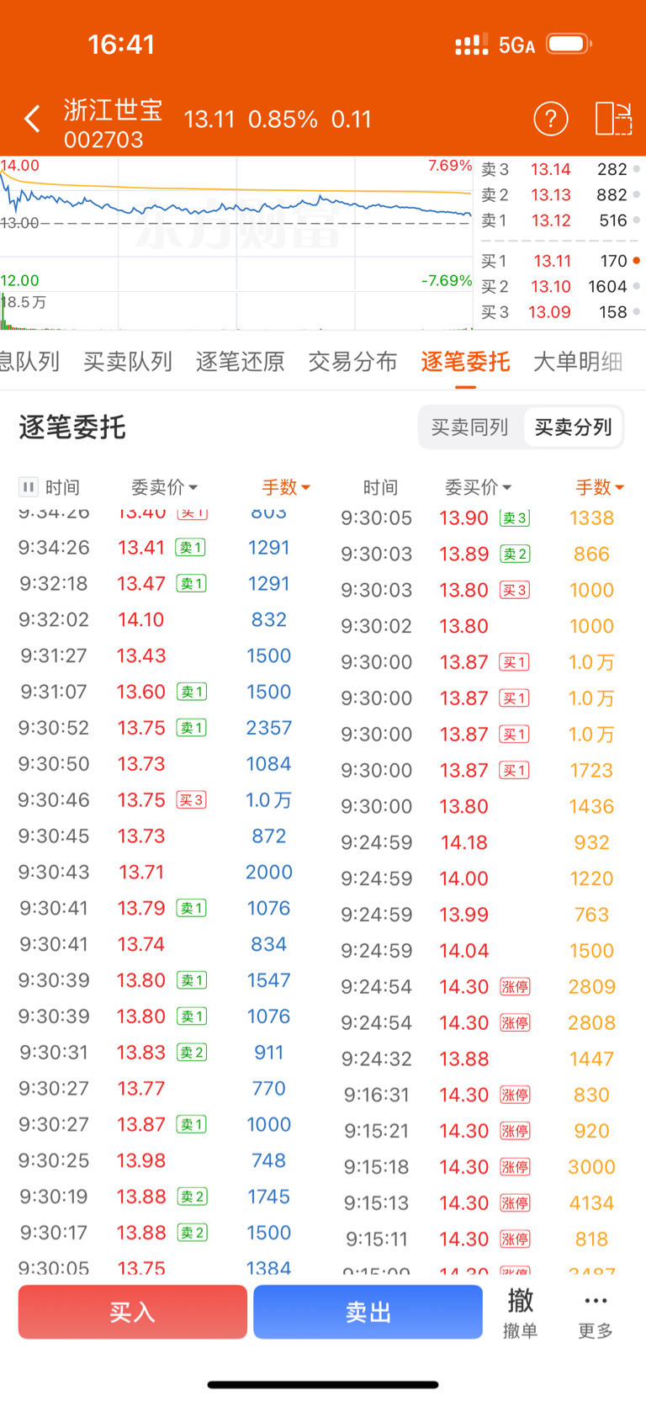Select the 9:31:27 sell order at 13.43

pyautogui.click(x=161, y=656)
